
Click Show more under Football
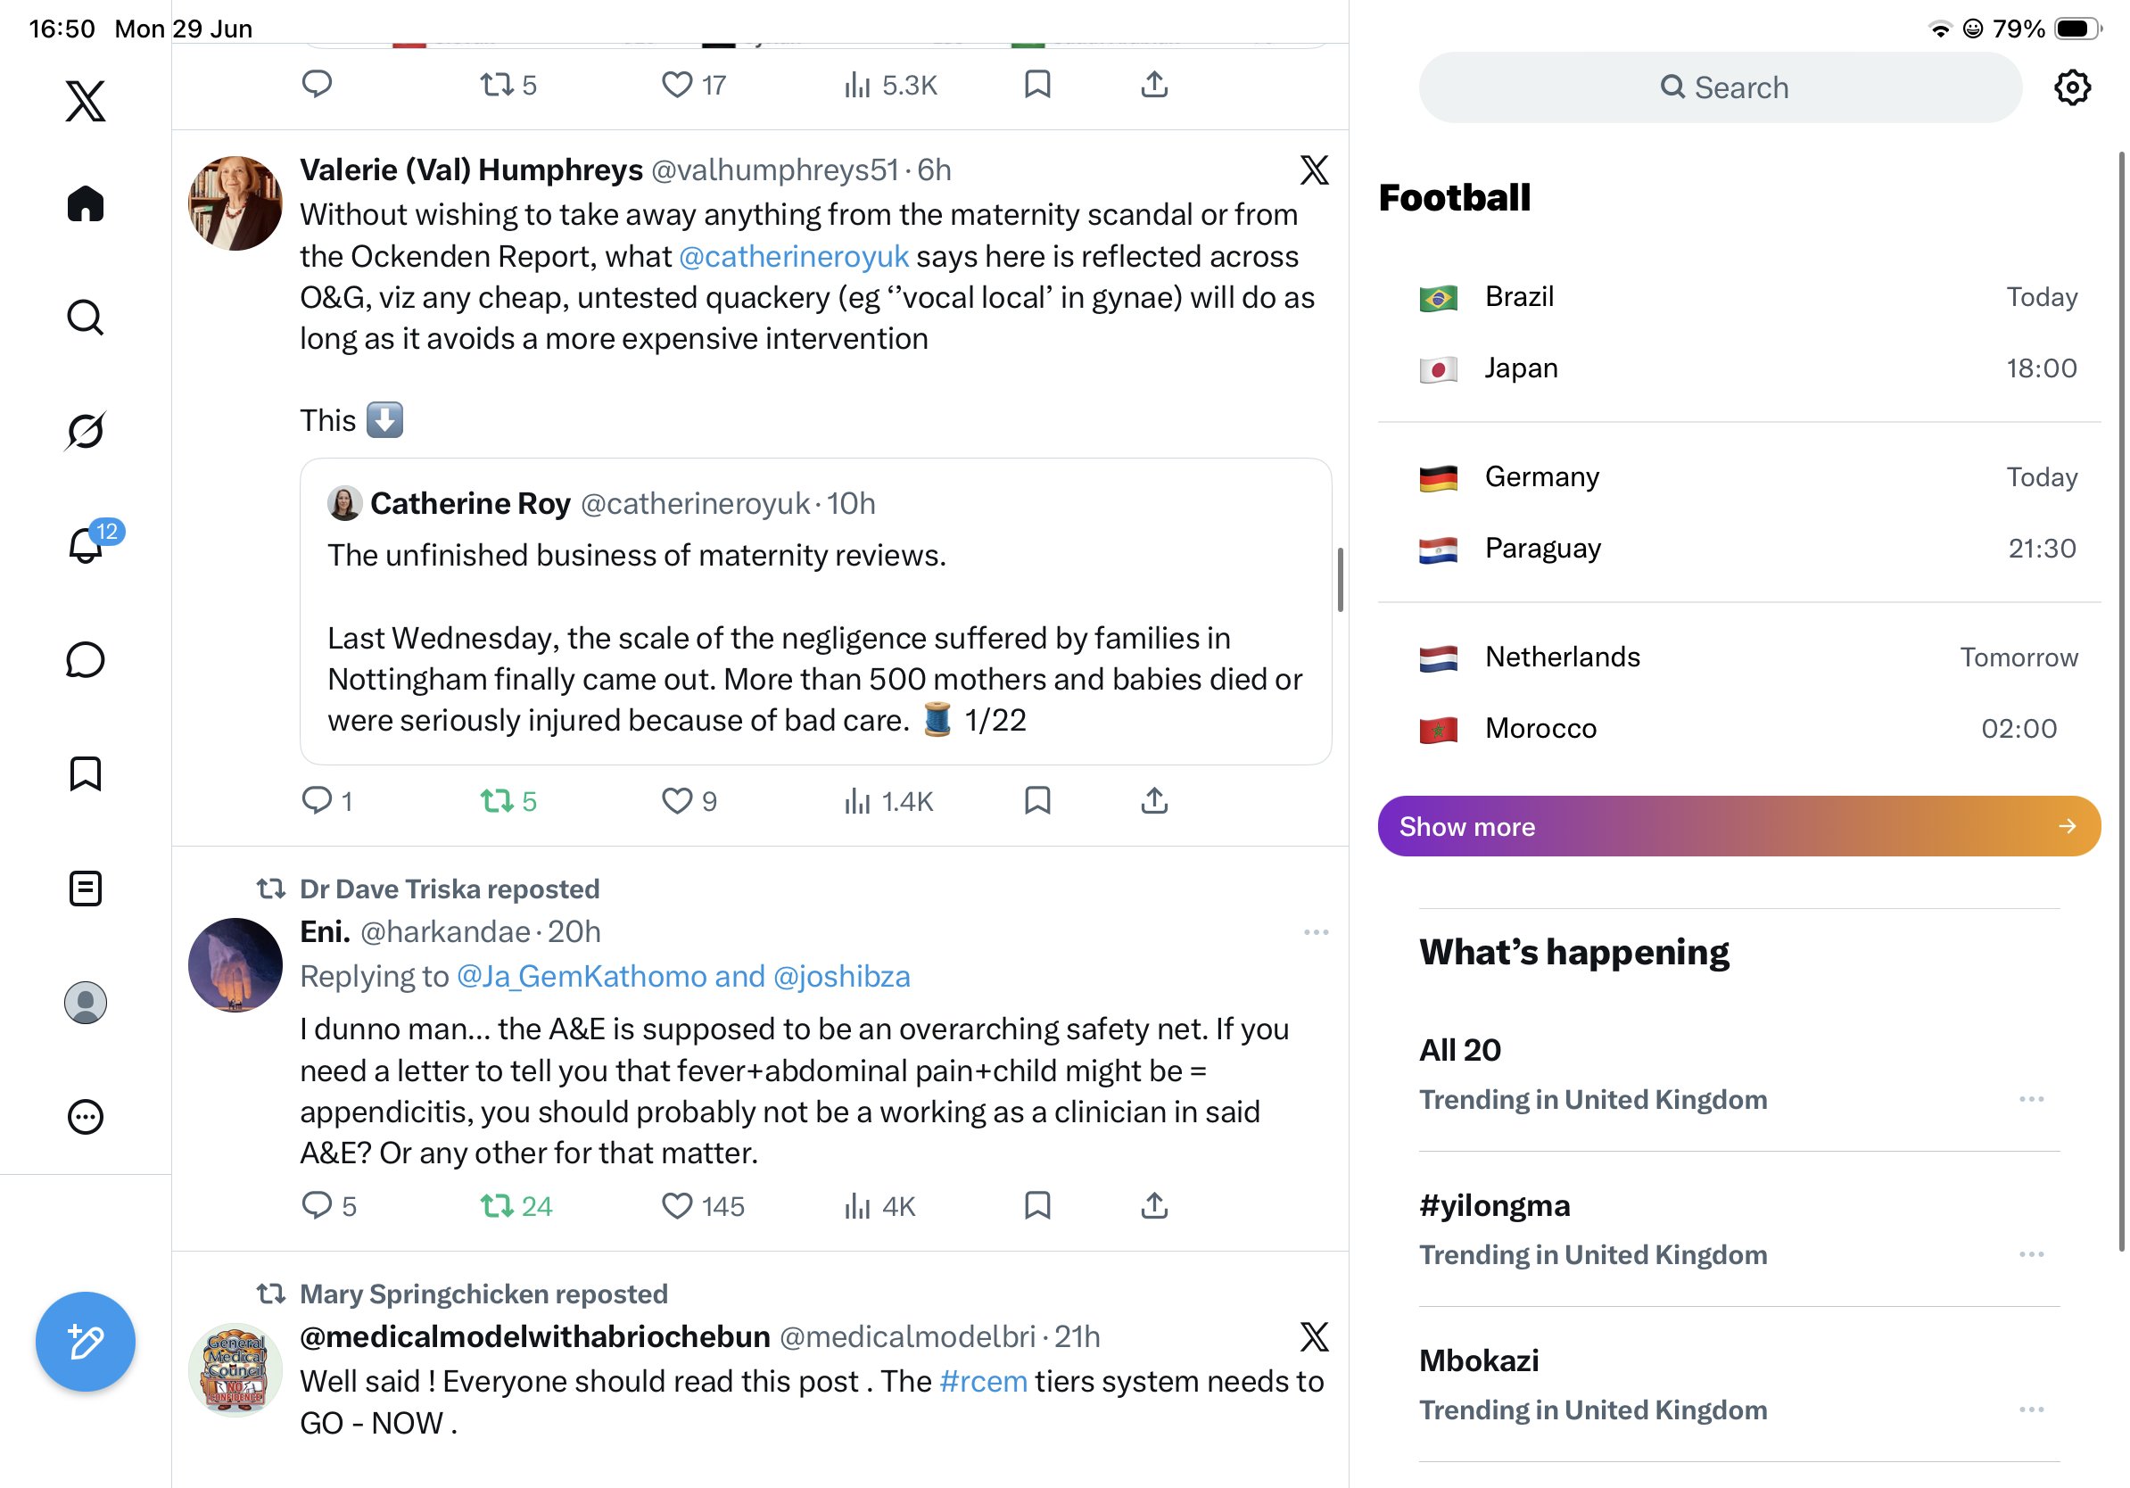click(1738, 826)
